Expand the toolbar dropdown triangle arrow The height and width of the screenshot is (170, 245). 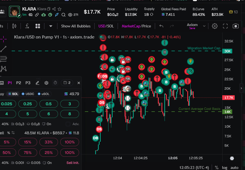pos(50,26)
